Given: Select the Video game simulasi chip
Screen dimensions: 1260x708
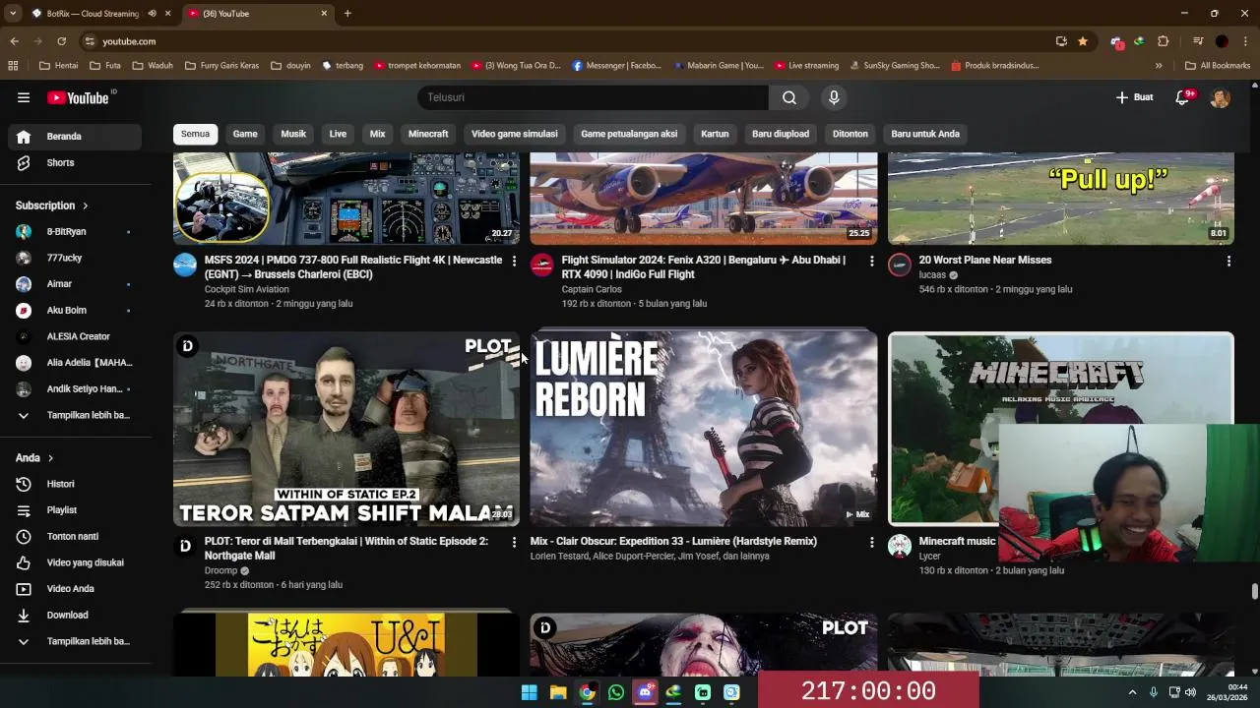Looking at the screenshot, I should [515, 134].
